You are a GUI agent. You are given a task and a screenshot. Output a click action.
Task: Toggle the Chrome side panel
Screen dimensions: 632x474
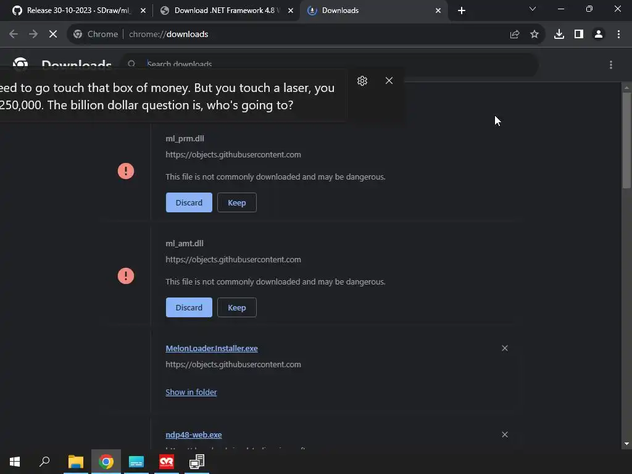point(579,35)
